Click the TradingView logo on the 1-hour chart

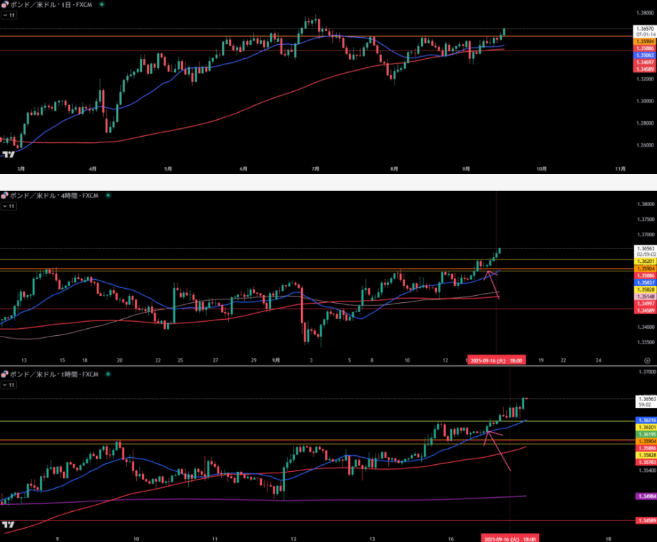point(8,524)
